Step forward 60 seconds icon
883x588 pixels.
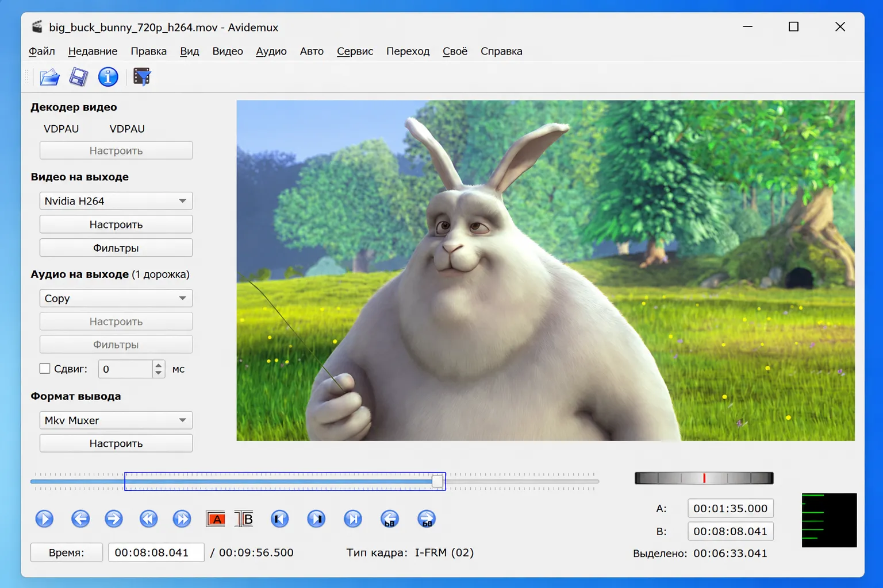427,519
